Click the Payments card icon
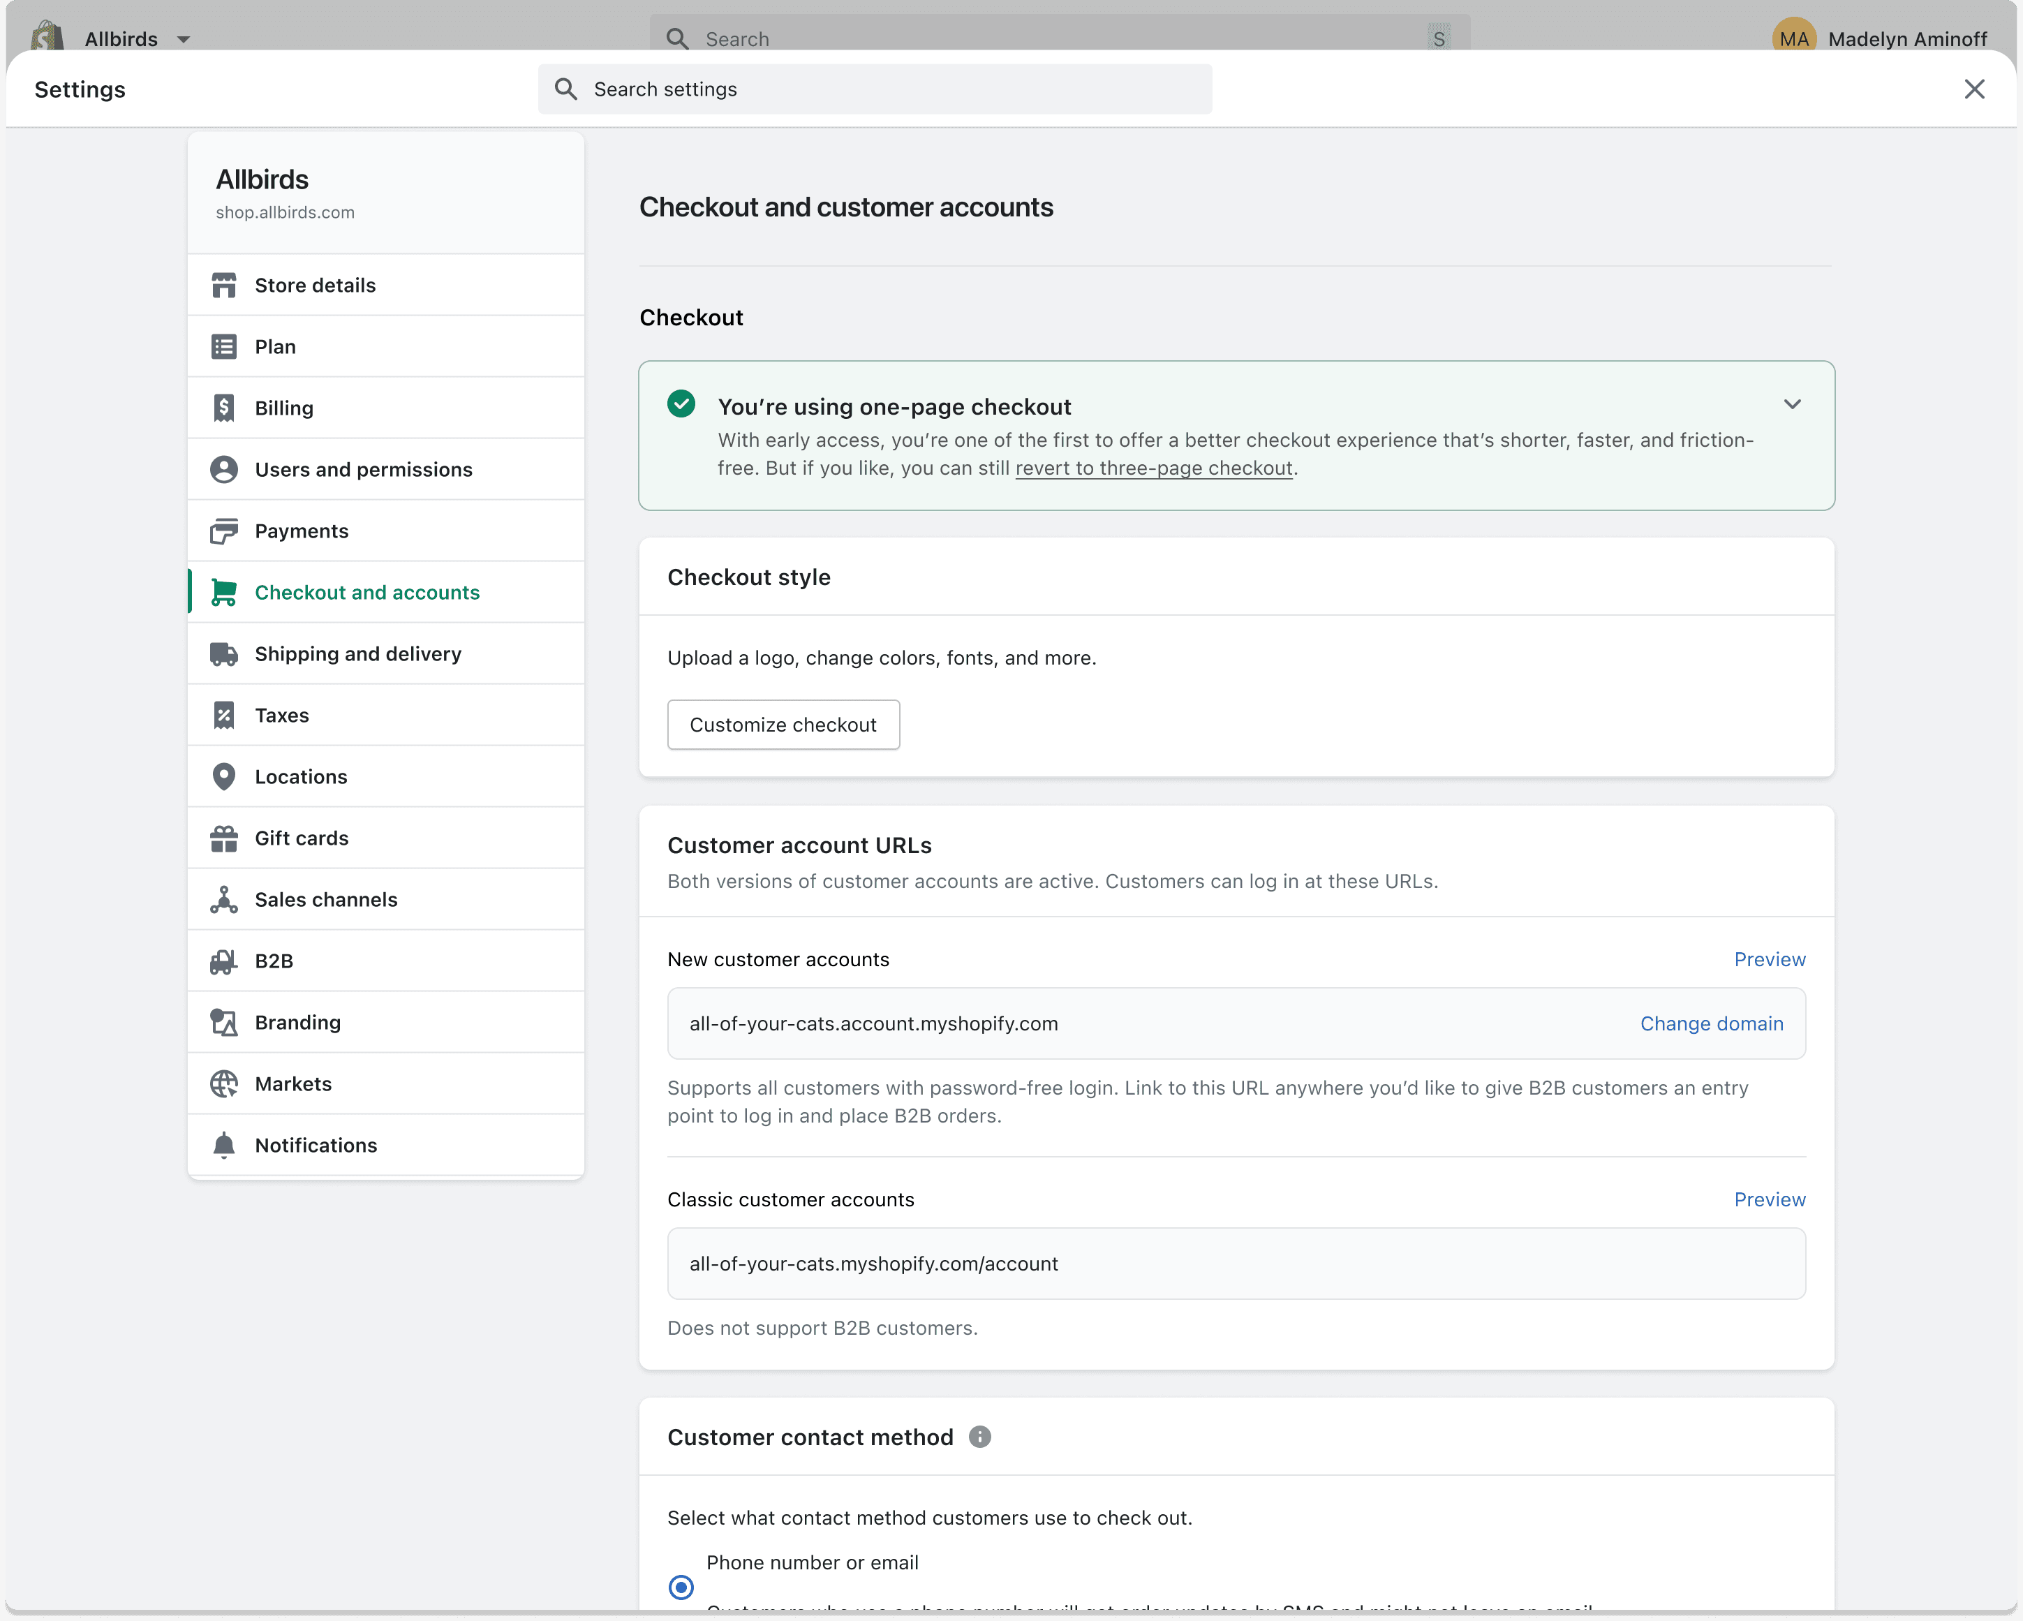Image resolution: width=2023 pixels, height=1621 pixels. pyautogui.click(x=223, y=531)
